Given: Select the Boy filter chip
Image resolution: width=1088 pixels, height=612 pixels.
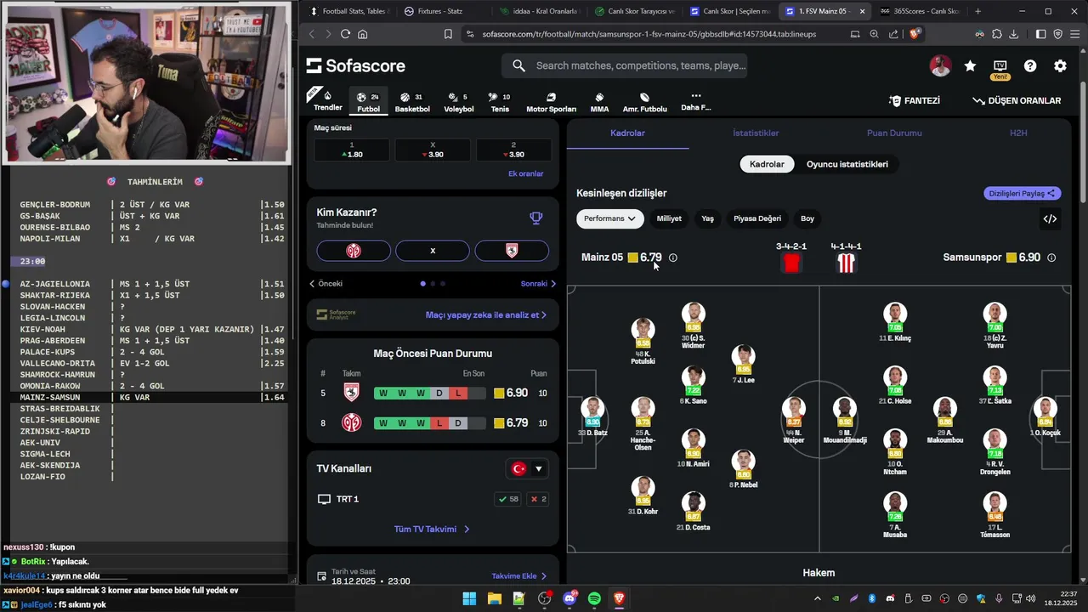Looking at the screenshot, I should [x=807, y=218].
